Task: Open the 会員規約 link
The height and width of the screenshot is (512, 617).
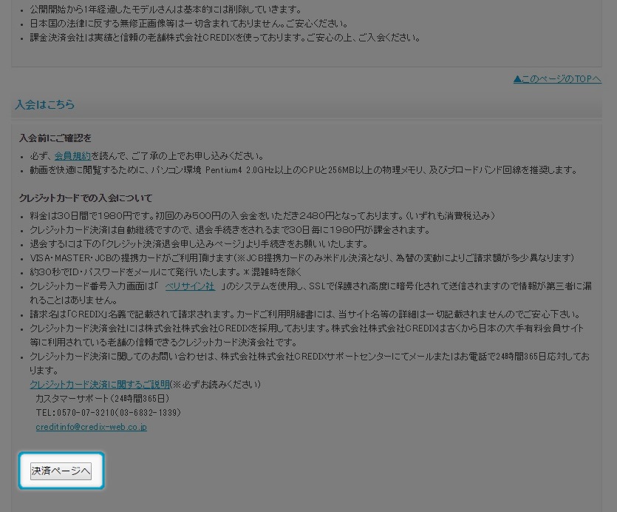Action: tap(72, 156)
